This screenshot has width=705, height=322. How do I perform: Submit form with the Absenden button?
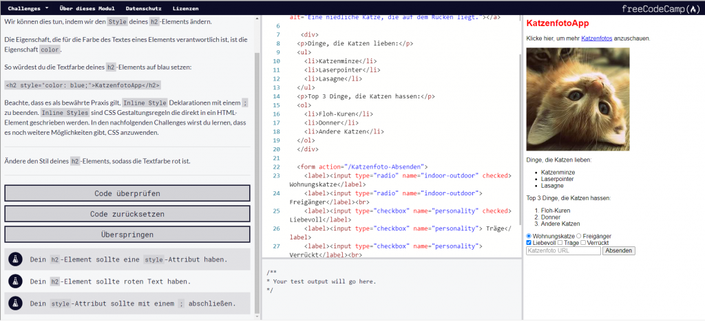point(618,251)
